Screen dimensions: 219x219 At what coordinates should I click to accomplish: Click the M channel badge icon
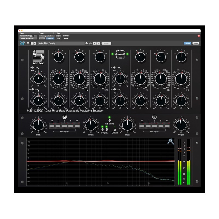(64, 117)
